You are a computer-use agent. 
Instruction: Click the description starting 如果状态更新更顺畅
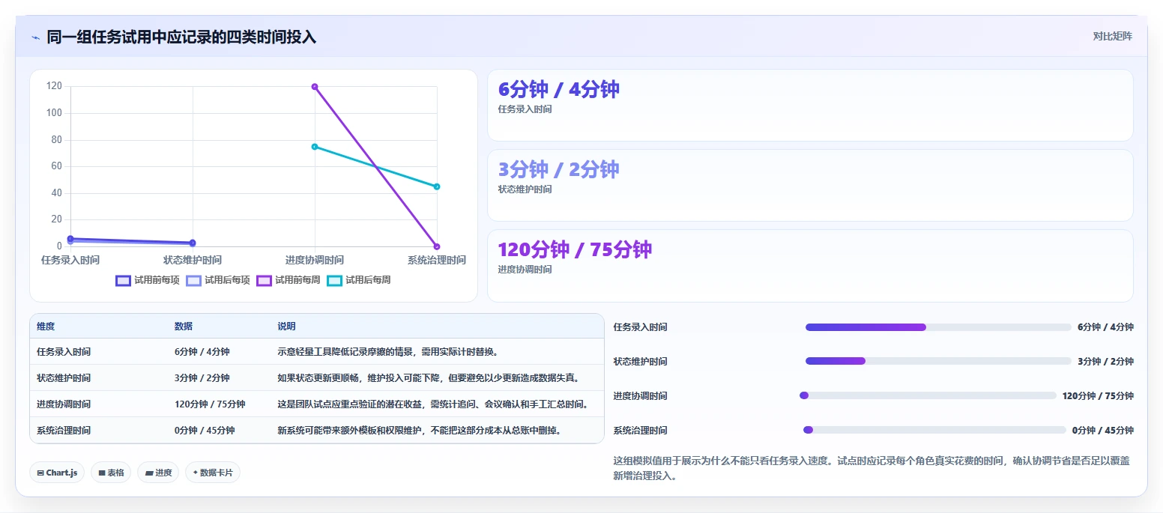pyautogui.click(x=428, y=378)
